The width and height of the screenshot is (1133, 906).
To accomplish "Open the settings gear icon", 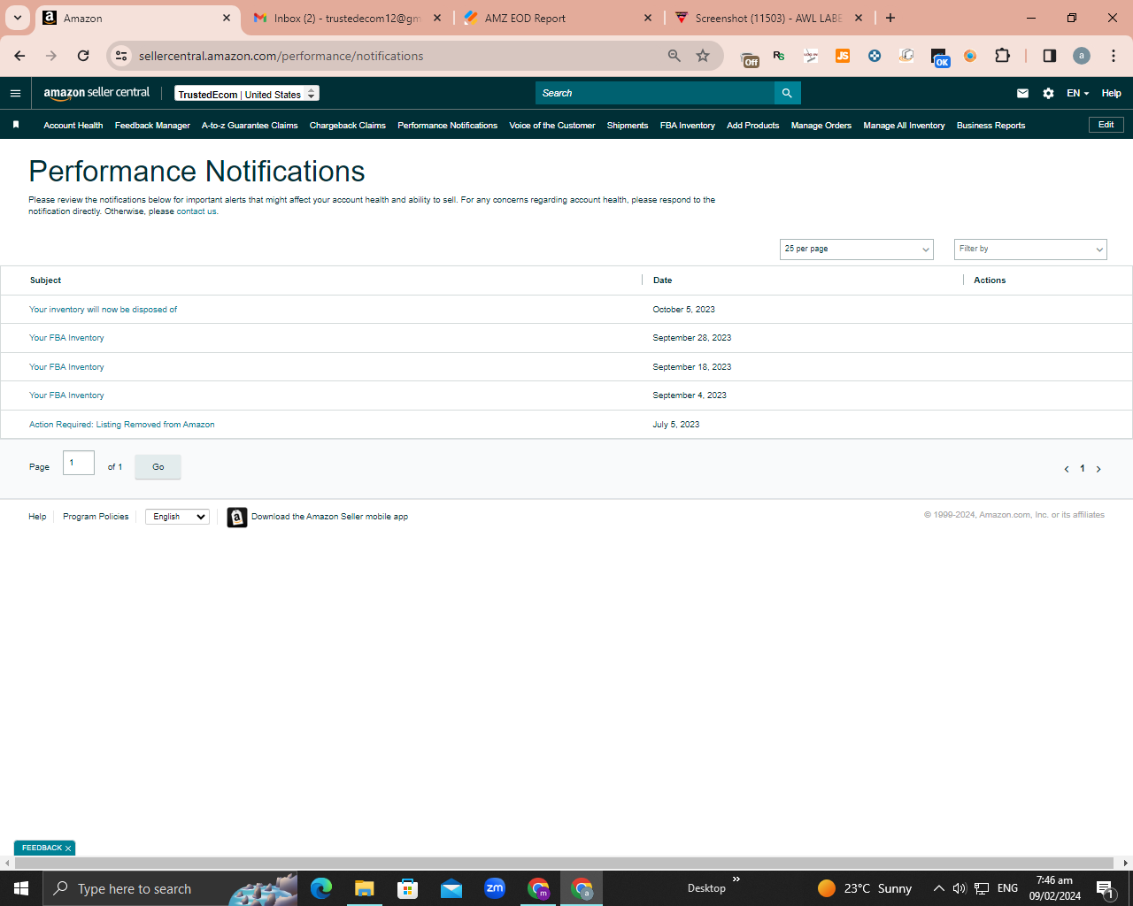I will tap(1048, 93).
